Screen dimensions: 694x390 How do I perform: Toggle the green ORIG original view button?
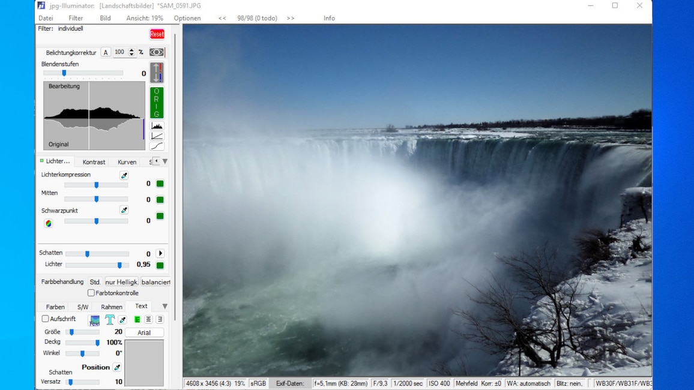(157, 103)
